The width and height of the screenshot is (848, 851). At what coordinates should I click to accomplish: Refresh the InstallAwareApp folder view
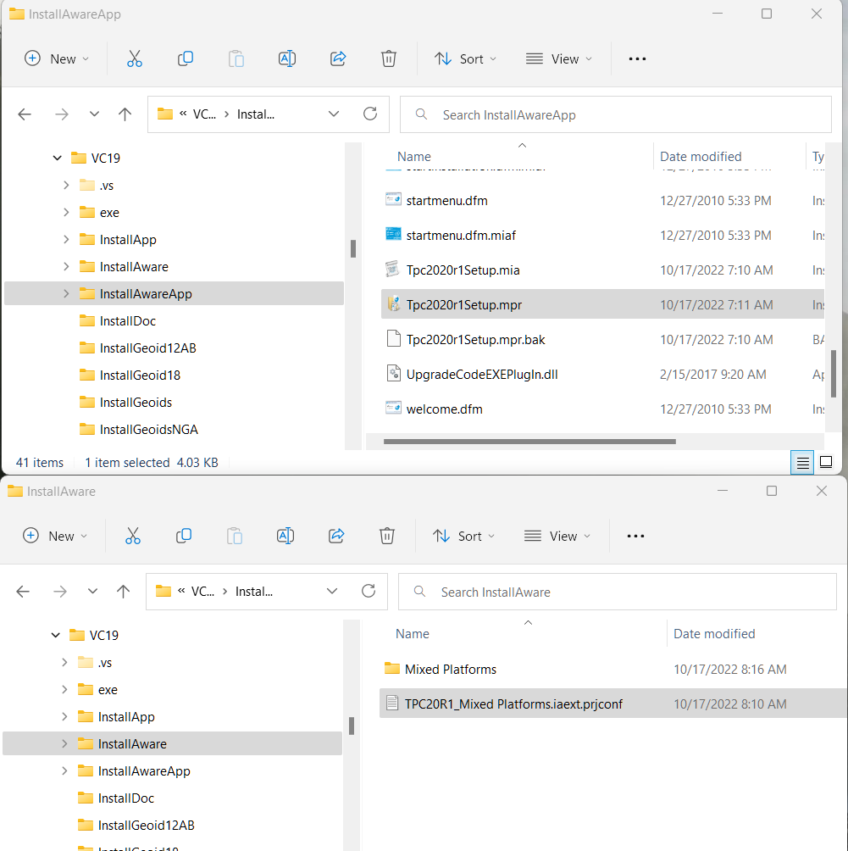click(x=370, y=114)
